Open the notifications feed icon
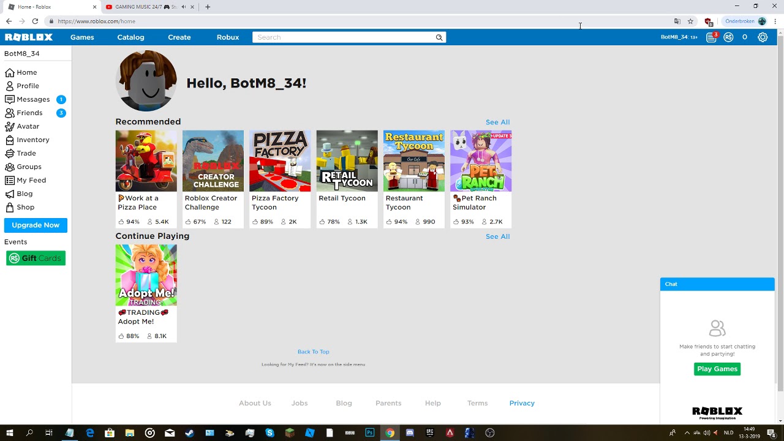 [x=711, y=37]
